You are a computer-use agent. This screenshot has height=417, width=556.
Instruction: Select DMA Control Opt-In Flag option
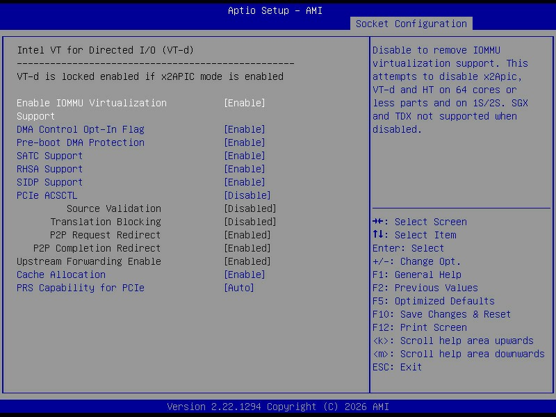click(81, 129)
